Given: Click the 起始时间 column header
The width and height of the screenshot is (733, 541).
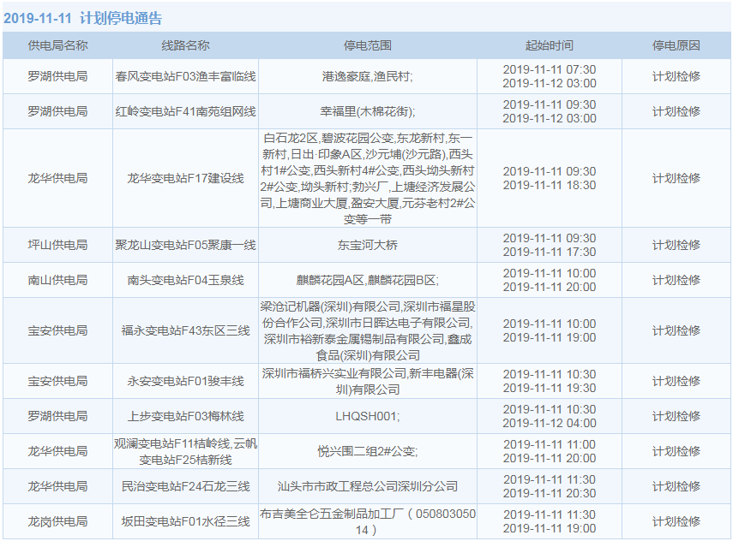Looking at the screenshot, I should pos(549,45).
